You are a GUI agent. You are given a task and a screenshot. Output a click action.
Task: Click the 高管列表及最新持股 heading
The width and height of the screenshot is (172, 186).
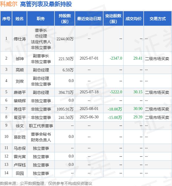click(x=46, y=4)
